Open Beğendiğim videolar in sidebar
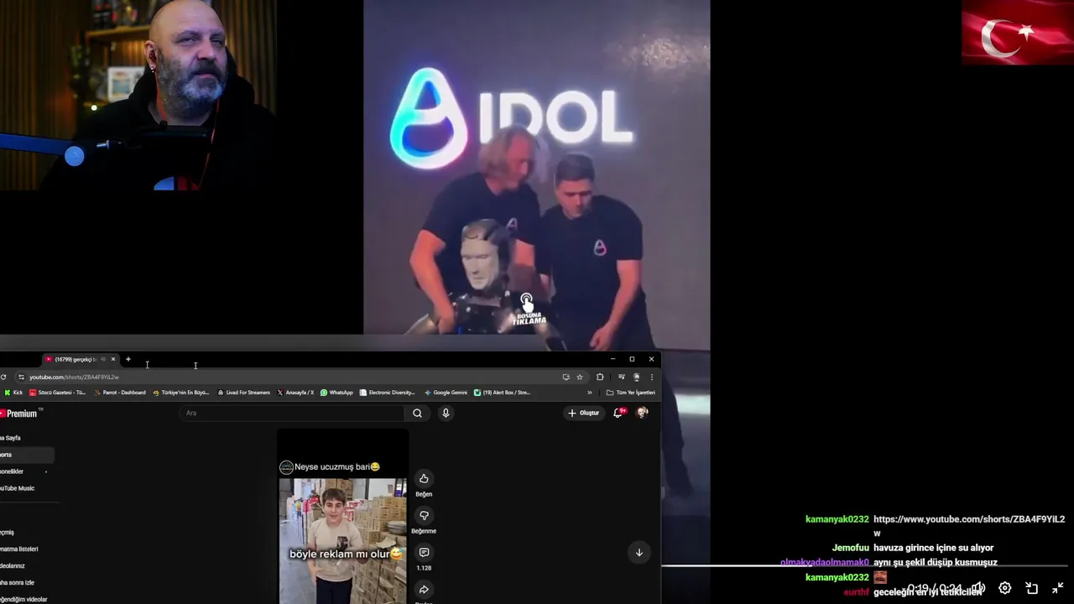Viewport: 1074px width, 604px height. pyautogui.click(x=25, y=599)
